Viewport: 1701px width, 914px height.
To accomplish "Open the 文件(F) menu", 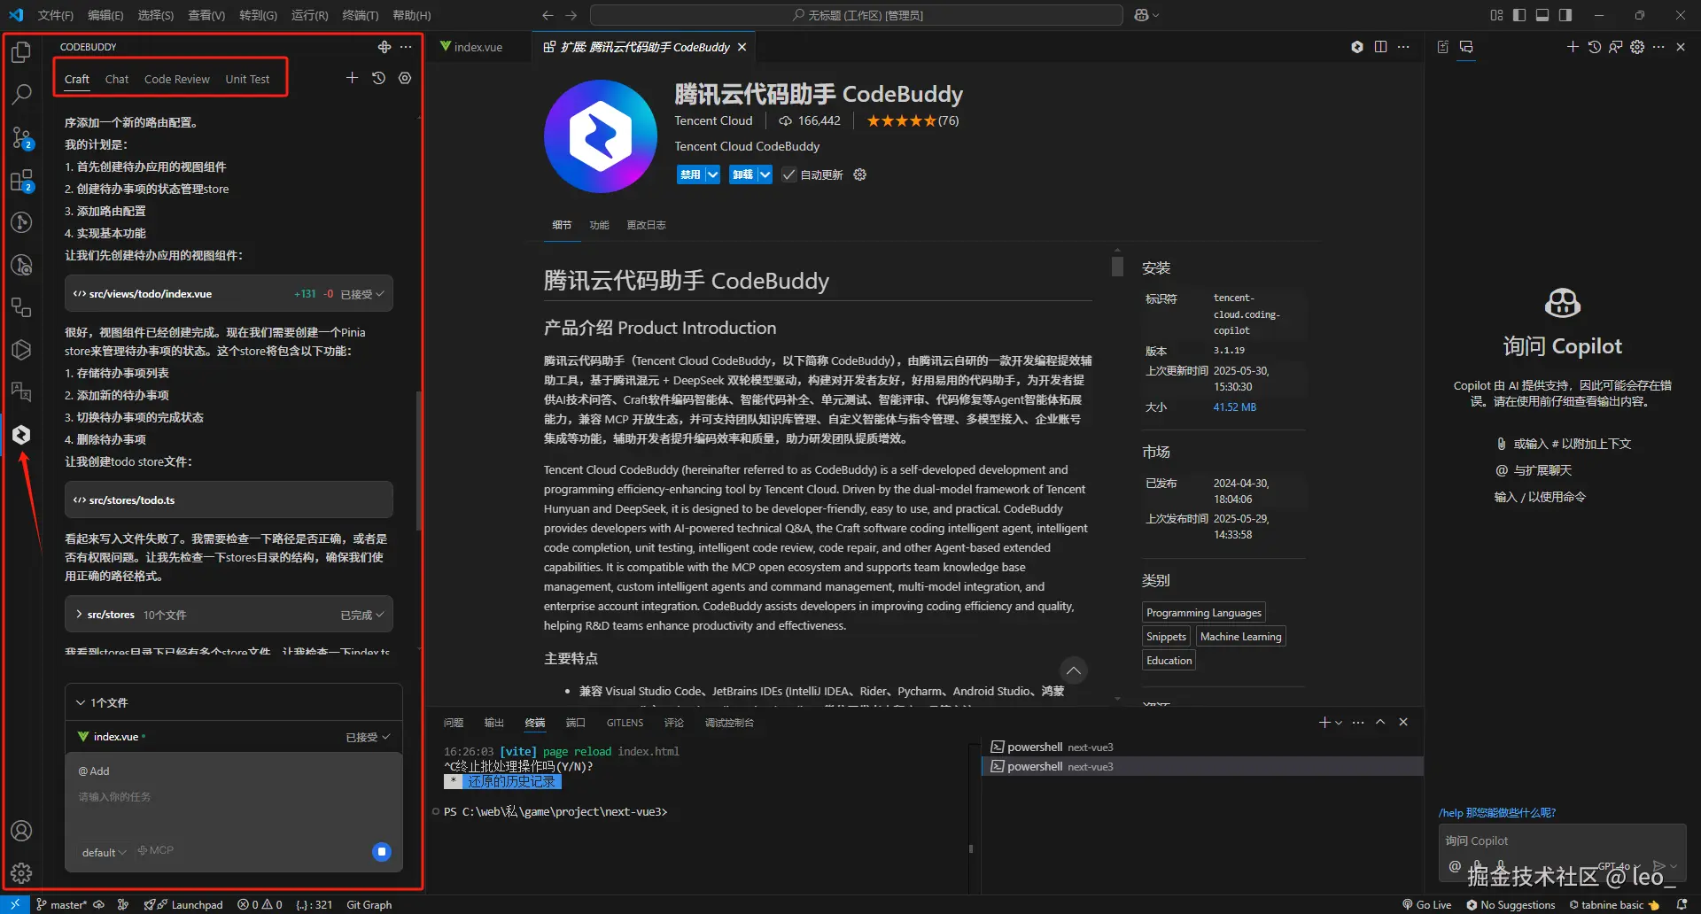I will click(x=56, y=15).
